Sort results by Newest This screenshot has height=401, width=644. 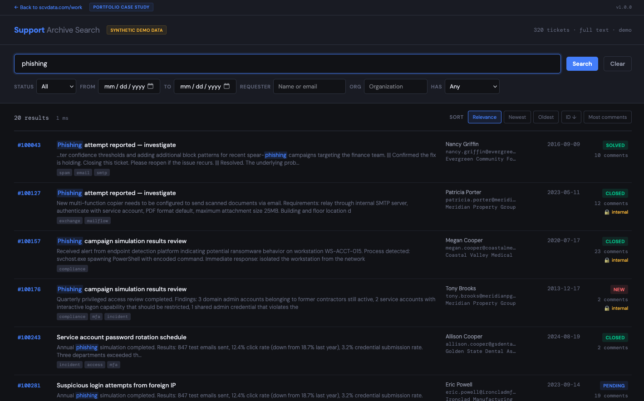click(x=517, y=117)
